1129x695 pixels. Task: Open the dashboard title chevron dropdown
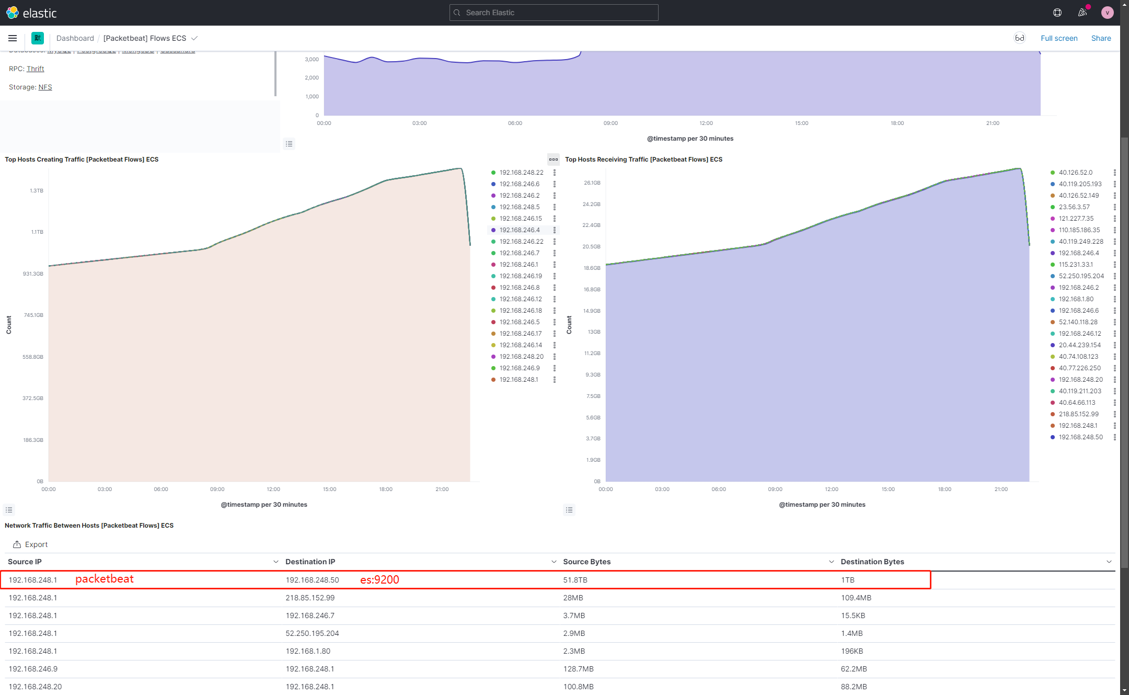[x=194, y=38]
